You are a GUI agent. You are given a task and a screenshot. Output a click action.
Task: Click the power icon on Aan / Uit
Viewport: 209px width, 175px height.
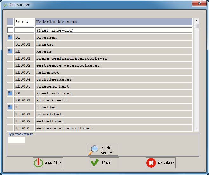pyautogui.click(x=38, y=163)
